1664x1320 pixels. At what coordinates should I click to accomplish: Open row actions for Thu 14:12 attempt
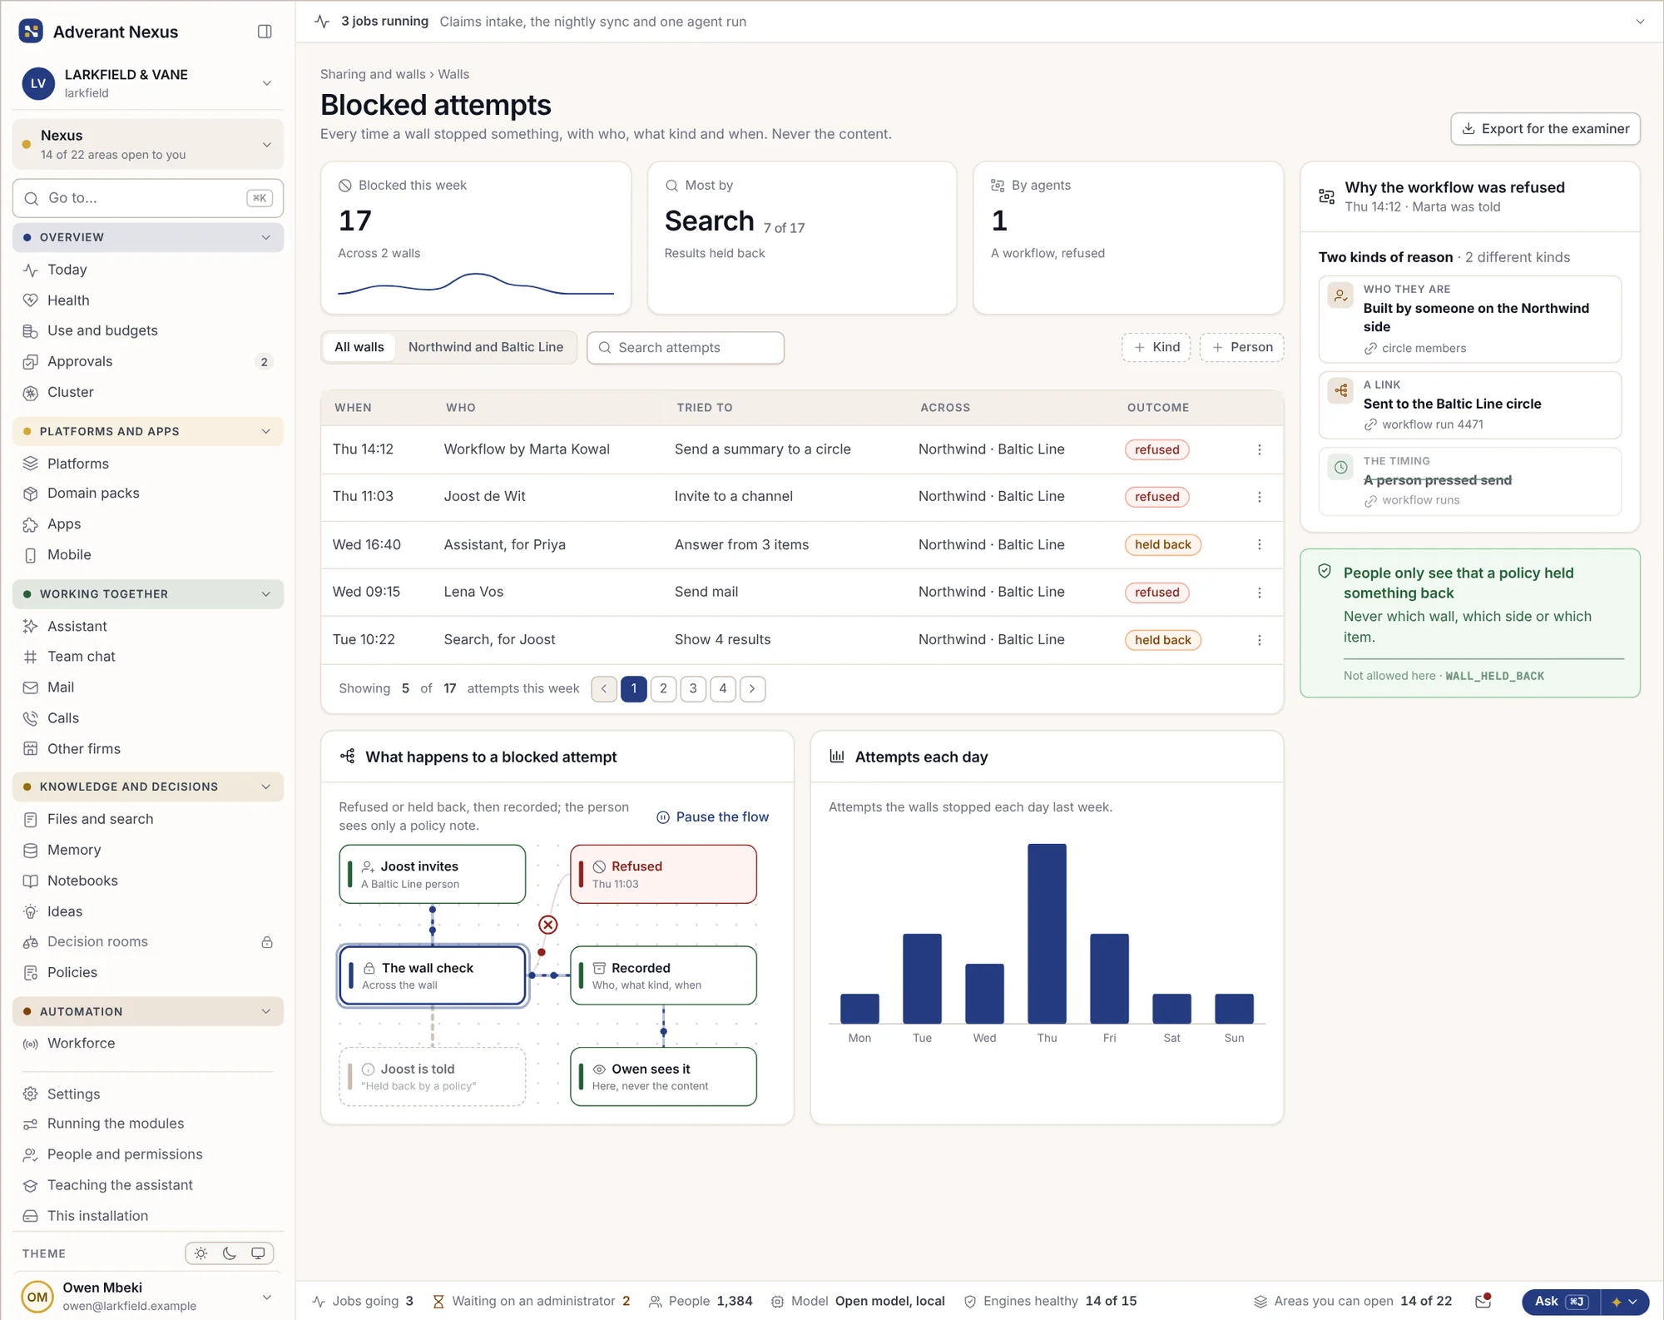point(1259,449)
